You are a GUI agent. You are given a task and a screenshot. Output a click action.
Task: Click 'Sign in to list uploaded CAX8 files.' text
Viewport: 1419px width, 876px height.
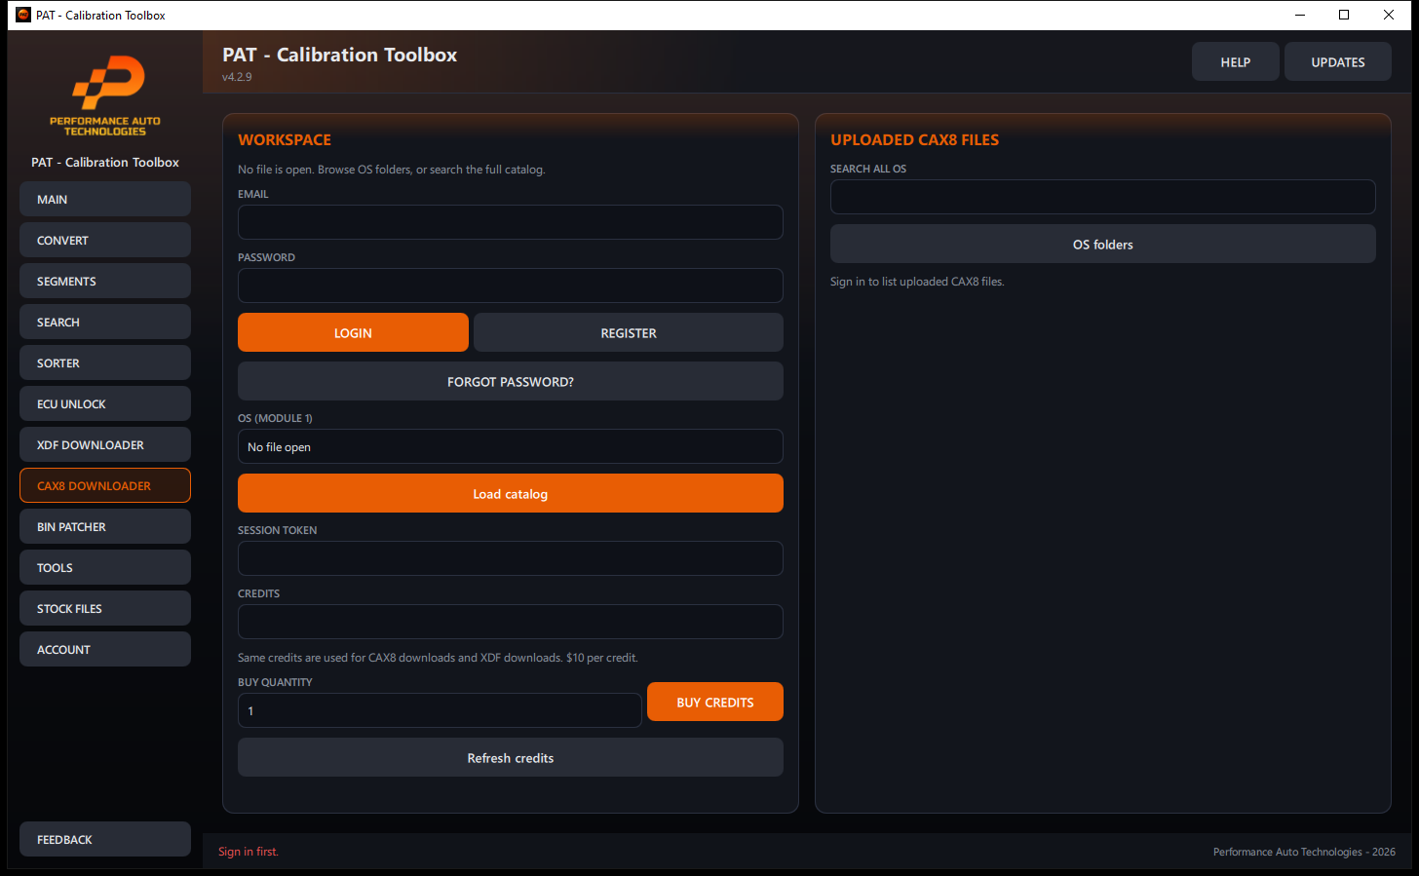[x=917, y=282]
